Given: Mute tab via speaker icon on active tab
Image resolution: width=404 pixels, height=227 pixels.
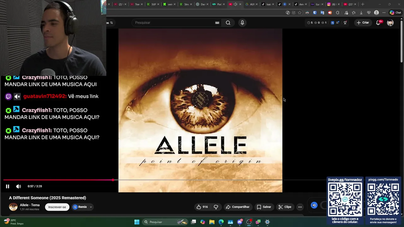Looking at the screenshot, I should point(235,4).
